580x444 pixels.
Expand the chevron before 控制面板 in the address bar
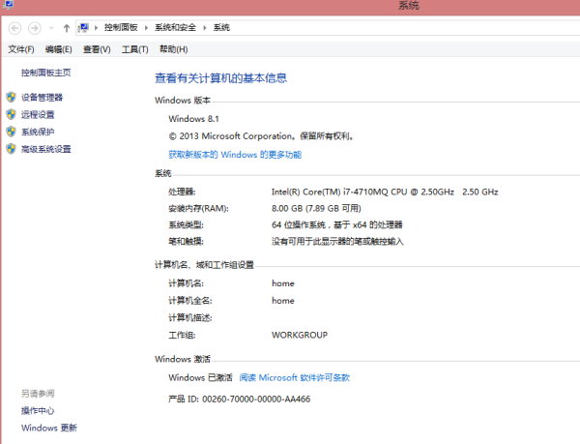pyautogui.click(x=96, y=28)
